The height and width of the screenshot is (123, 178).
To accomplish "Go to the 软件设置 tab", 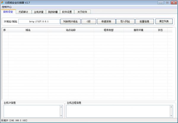I will 67,12.
